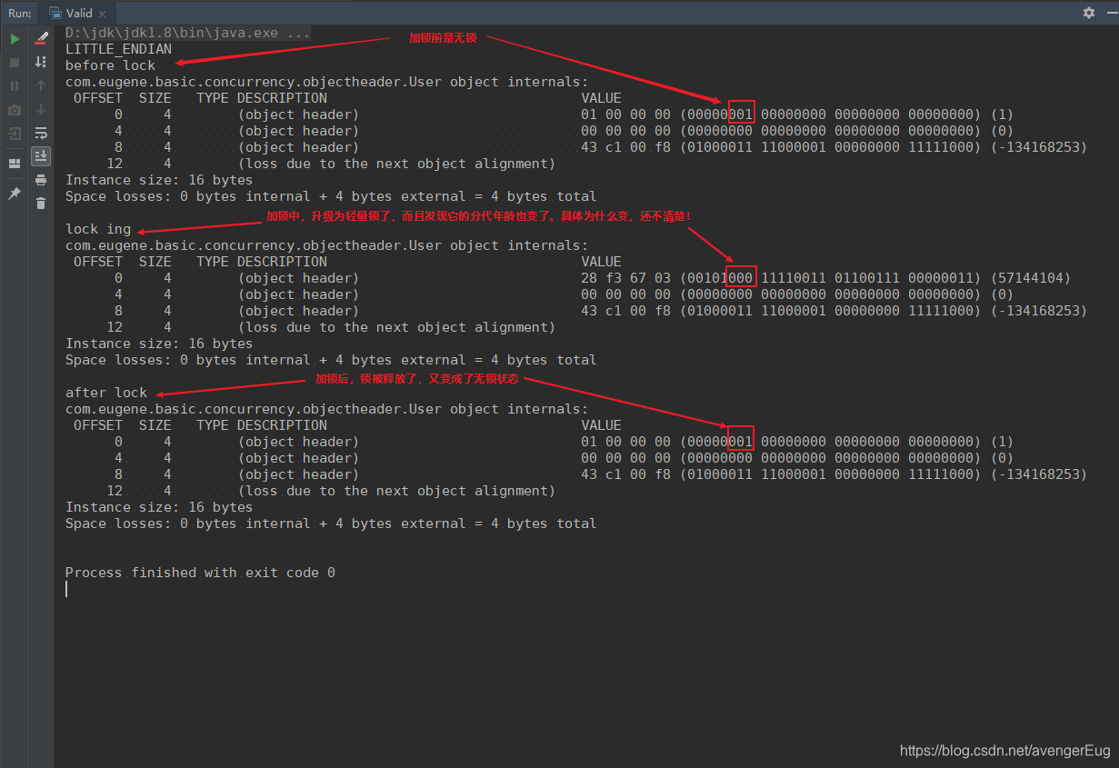Click the Pause output icon
The width and height of the screenshot is (1119, 768).
click(15, 86)
